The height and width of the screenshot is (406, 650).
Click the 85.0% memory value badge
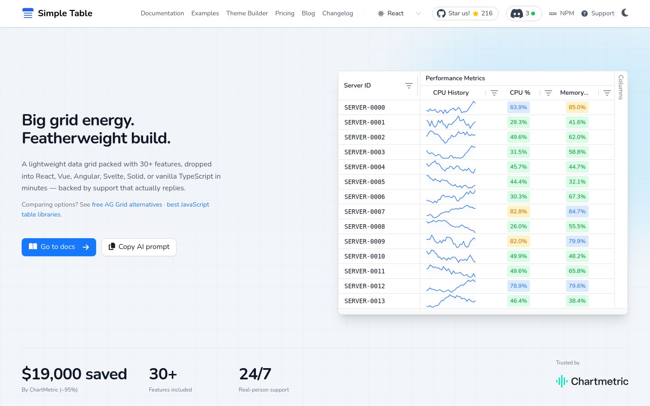(x=577, y=107)
